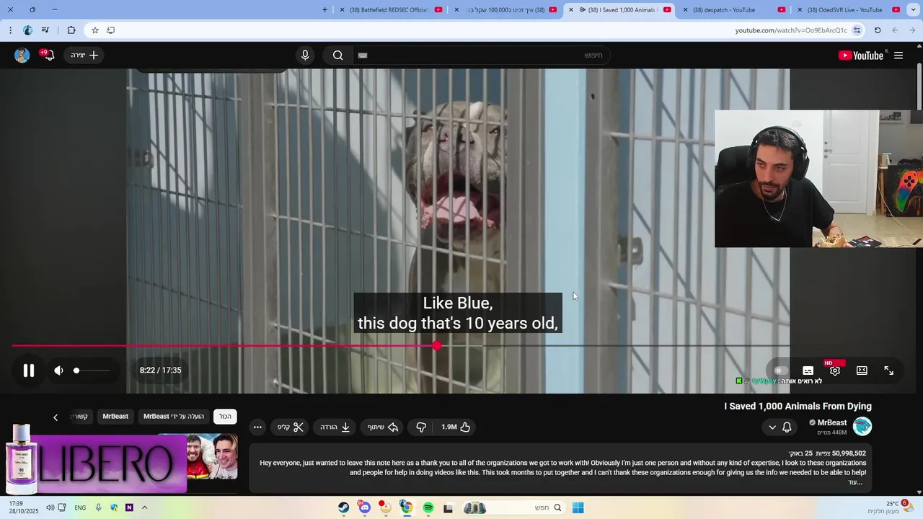Click the youtube.com address bar URL
The height and width of the screenshot is (519, 923).
click(790, 30)
